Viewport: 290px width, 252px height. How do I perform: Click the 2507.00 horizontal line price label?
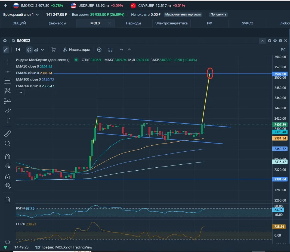pos(280,74)
